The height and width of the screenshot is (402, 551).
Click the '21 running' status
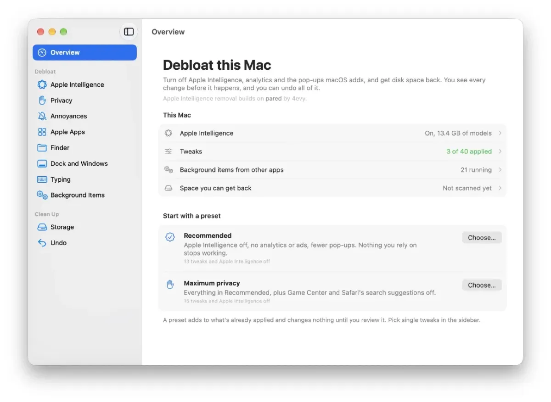point(476,170)
